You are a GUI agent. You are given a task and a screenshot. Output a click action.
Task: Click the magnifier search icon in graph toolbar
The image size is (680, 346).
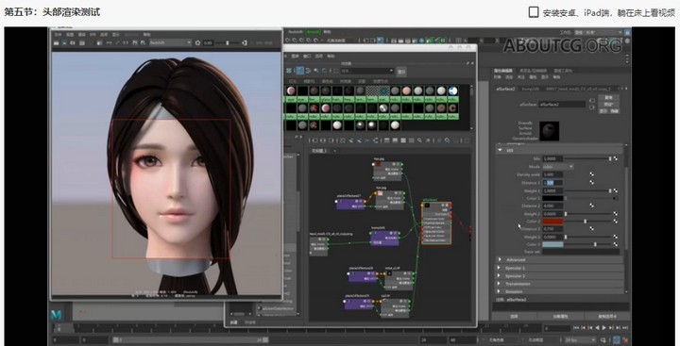coord(419,140)
